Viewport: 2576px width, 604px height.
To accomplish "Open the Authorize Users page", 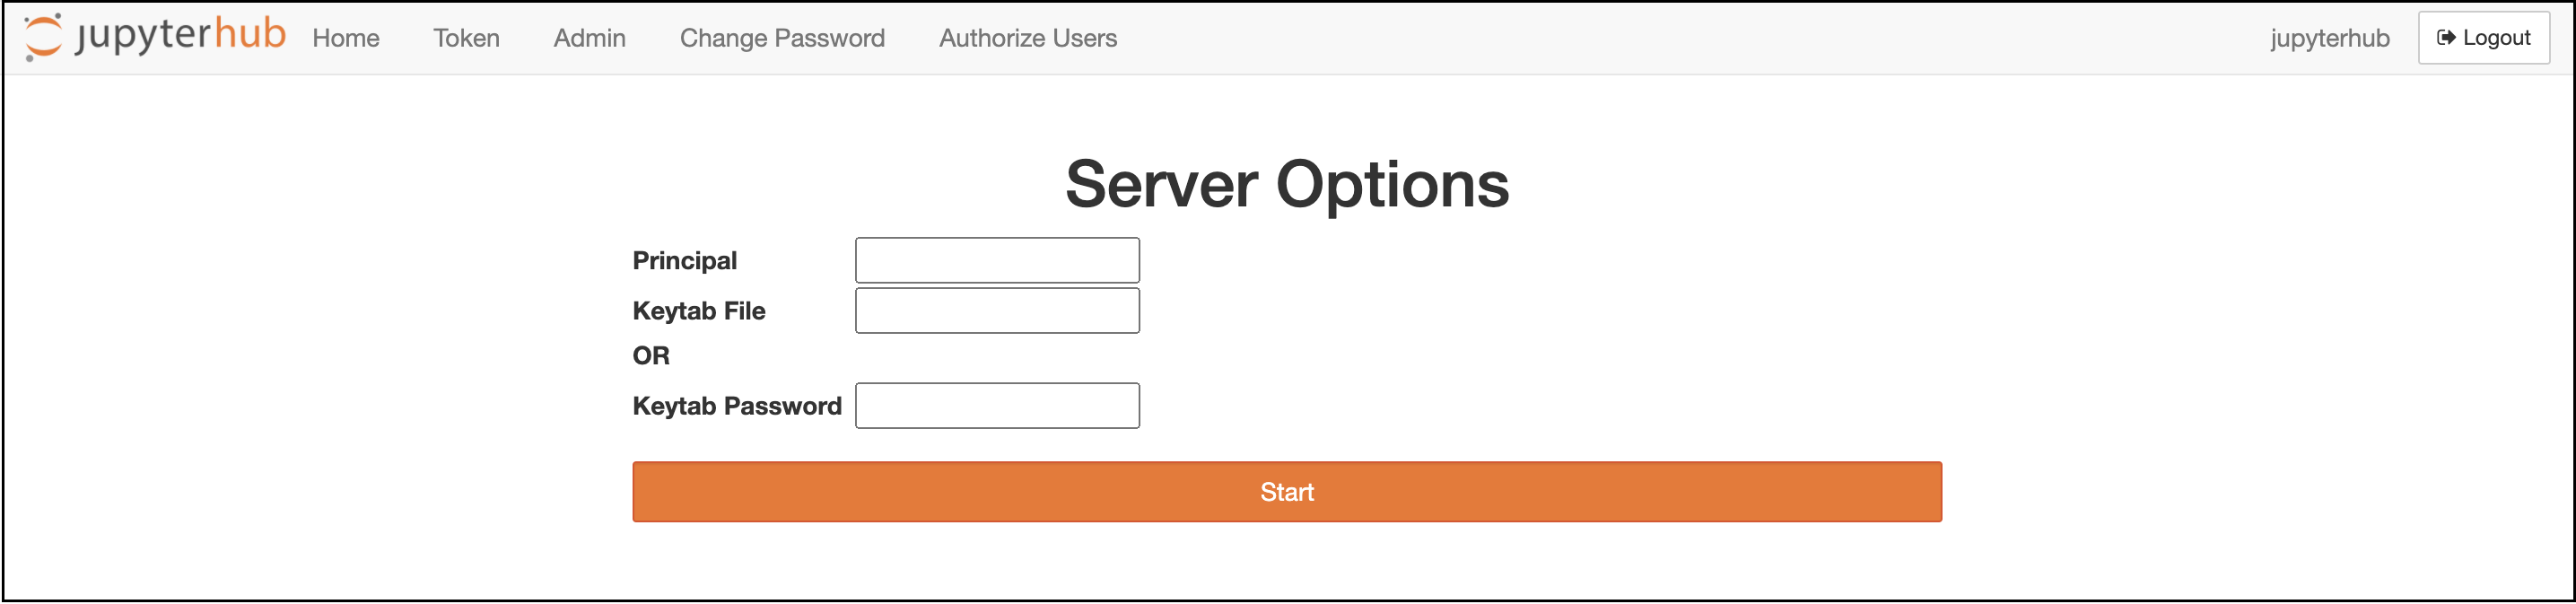I will [x=1026, y=38].
